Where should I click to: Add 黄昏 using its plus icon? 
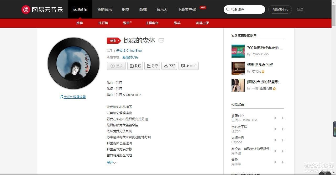click(283, 162)
